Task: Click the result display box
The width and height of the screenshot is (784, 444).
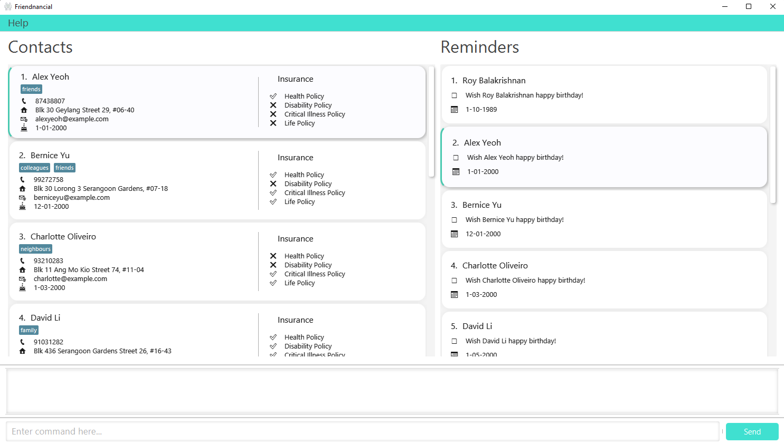Action: (392, 391)
